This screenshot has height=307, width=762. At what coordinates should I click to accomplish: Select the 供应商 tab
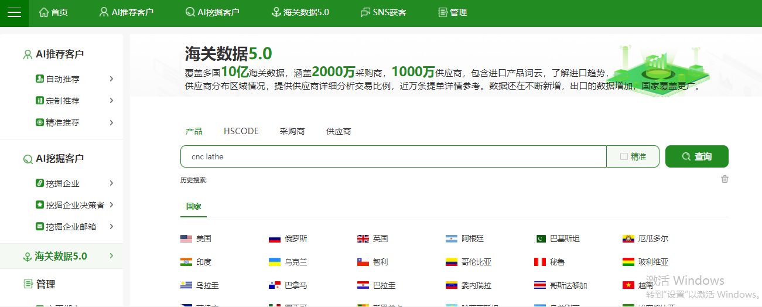click(339, 131)
